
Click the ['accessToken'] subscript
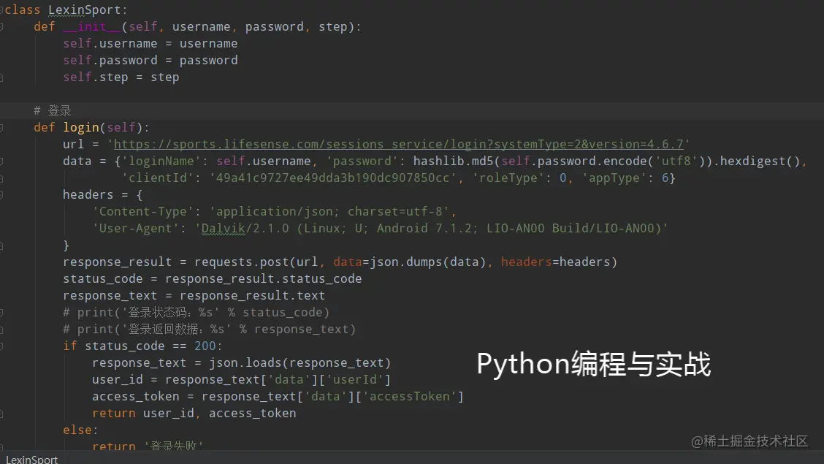(409, 397)
